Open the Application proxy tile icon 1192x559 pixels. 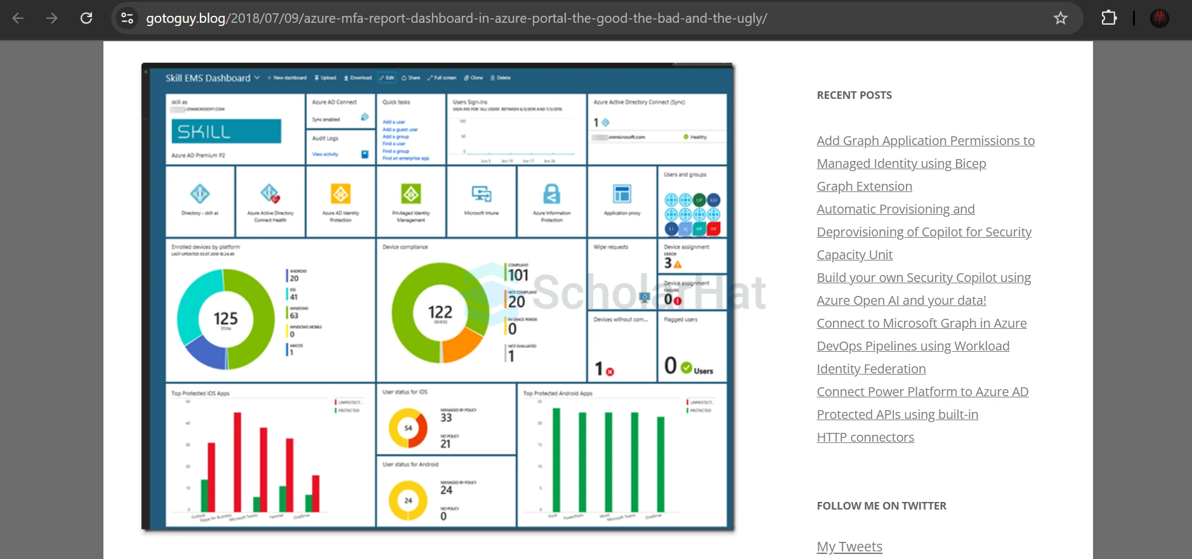coord(622,193)
